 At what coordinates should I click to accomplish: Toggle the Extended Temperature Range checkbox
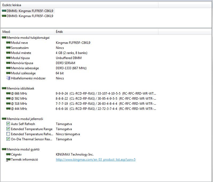[x=8, y=129]
